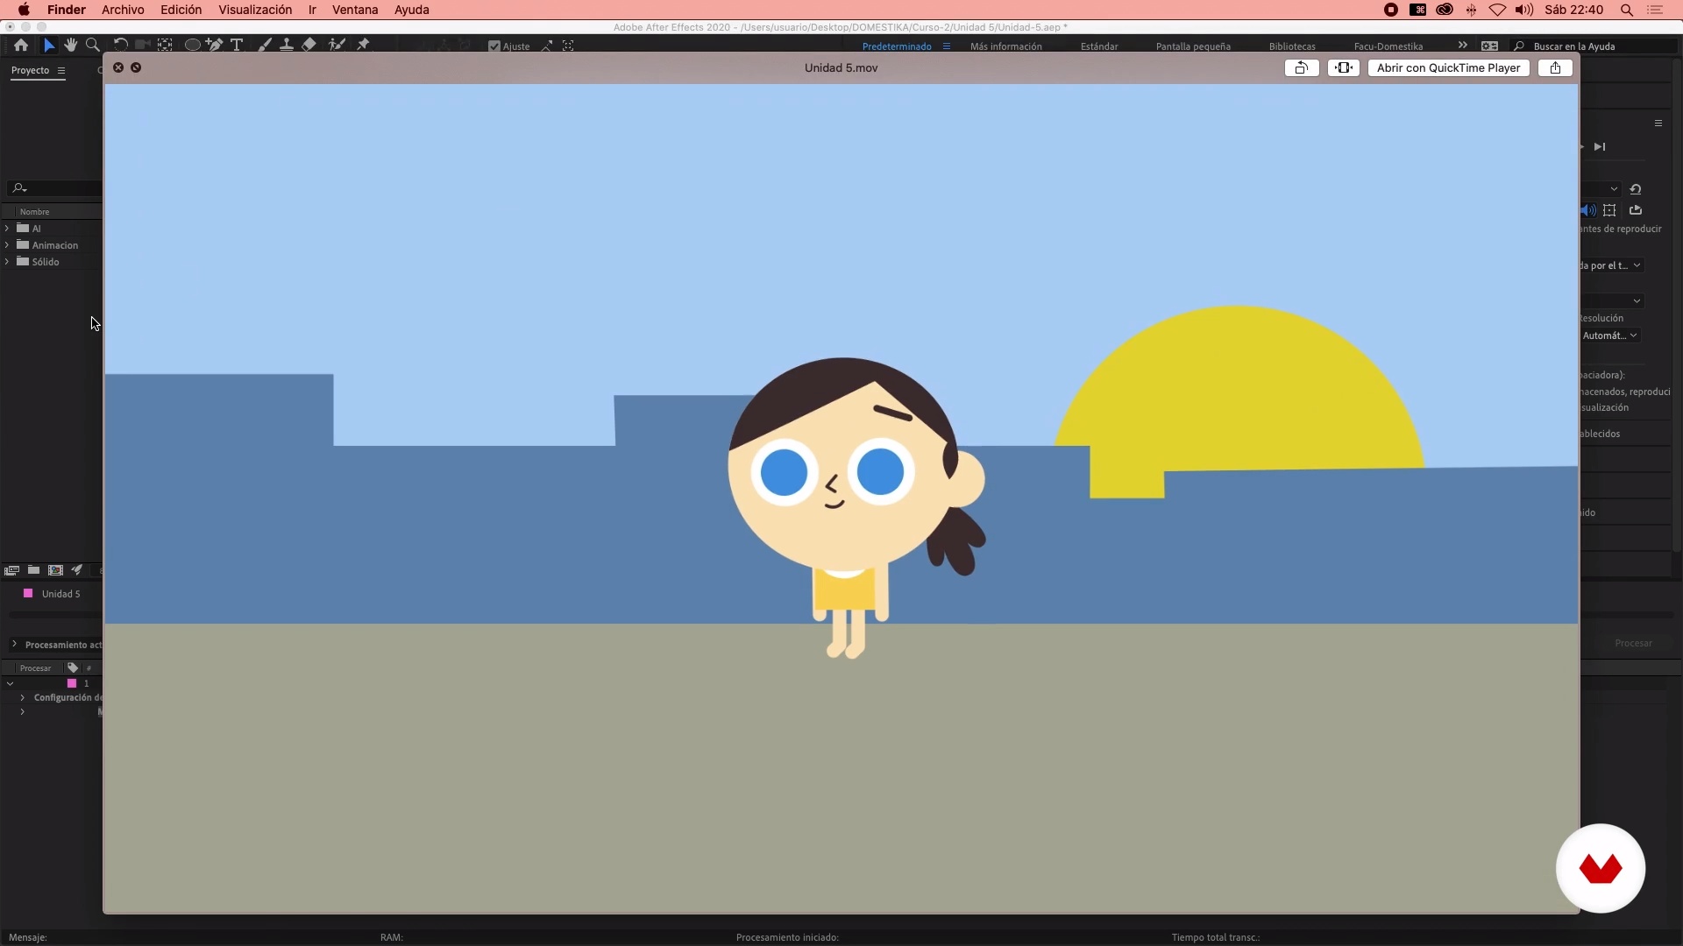The width and height of the screenshot is (1683, 946).
Task: Expand the Animacion folder
Action: tap(7, 245)
